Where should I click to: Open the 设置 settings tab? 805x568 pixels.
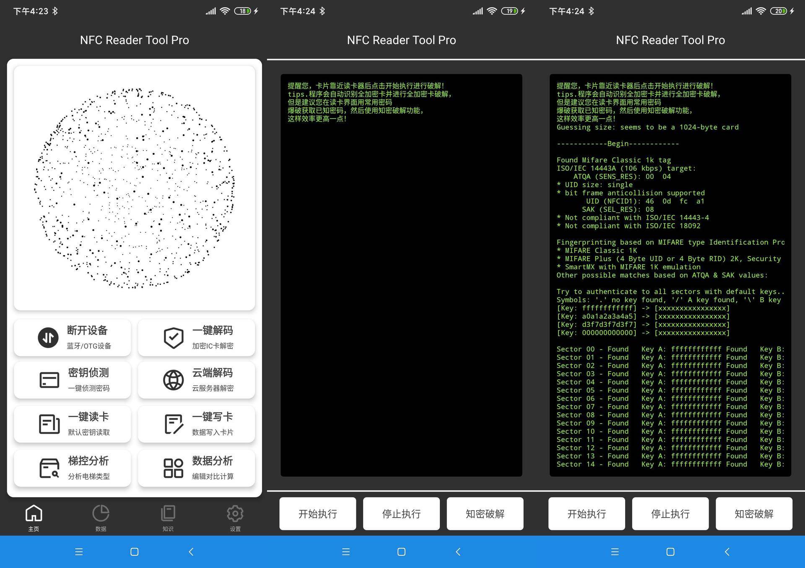tap(235, 518)
